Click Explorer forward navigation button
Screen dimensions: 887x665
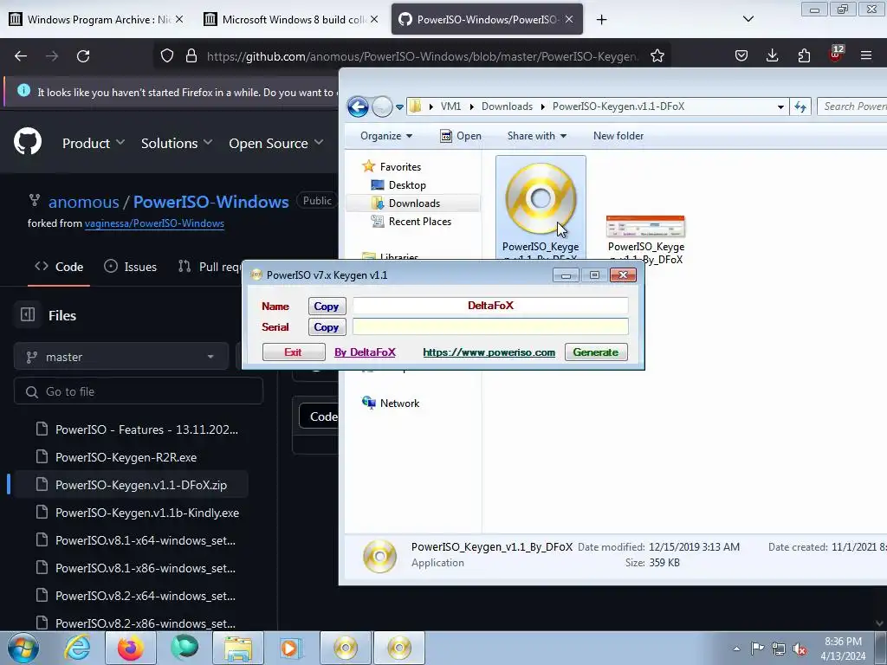pyautogui.click(x=382, y=107)
